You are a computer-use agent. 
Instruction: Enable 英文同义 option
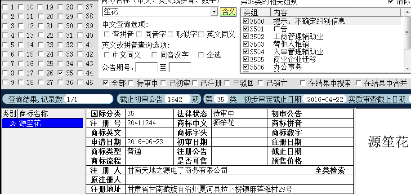(x=201, y=34)
